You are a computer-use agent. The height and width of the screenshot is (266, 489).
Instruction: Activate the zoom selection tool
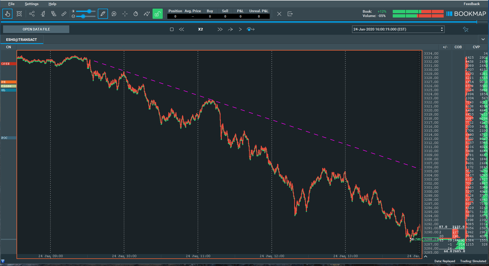tap(19, 14)
